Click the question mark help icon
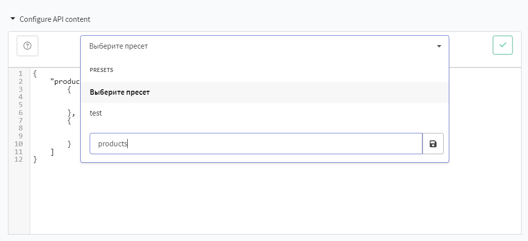Image resolution: width=528 pixels, height=241 pixels. click(x=28, y=46)
